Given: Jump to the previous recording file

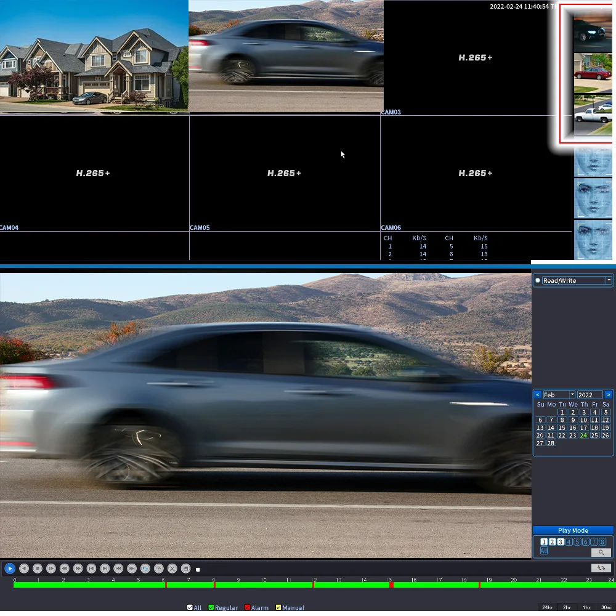Looking at the screenshot, I should 118,569.
